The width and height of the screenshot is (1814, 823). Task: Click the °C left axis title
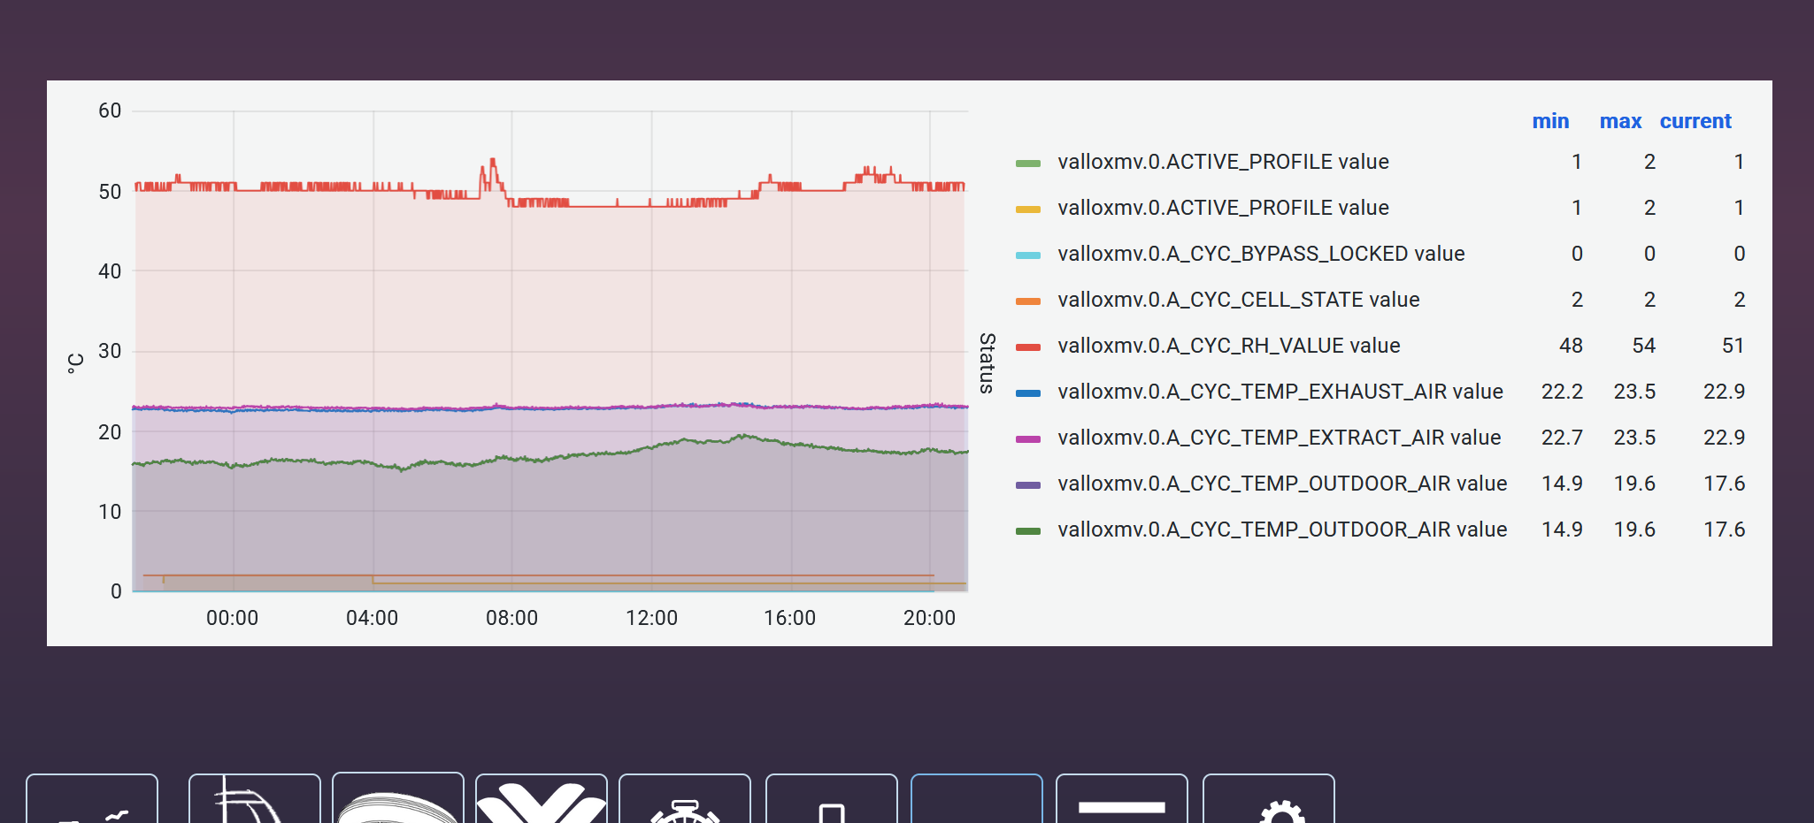(x=76, y=362)
